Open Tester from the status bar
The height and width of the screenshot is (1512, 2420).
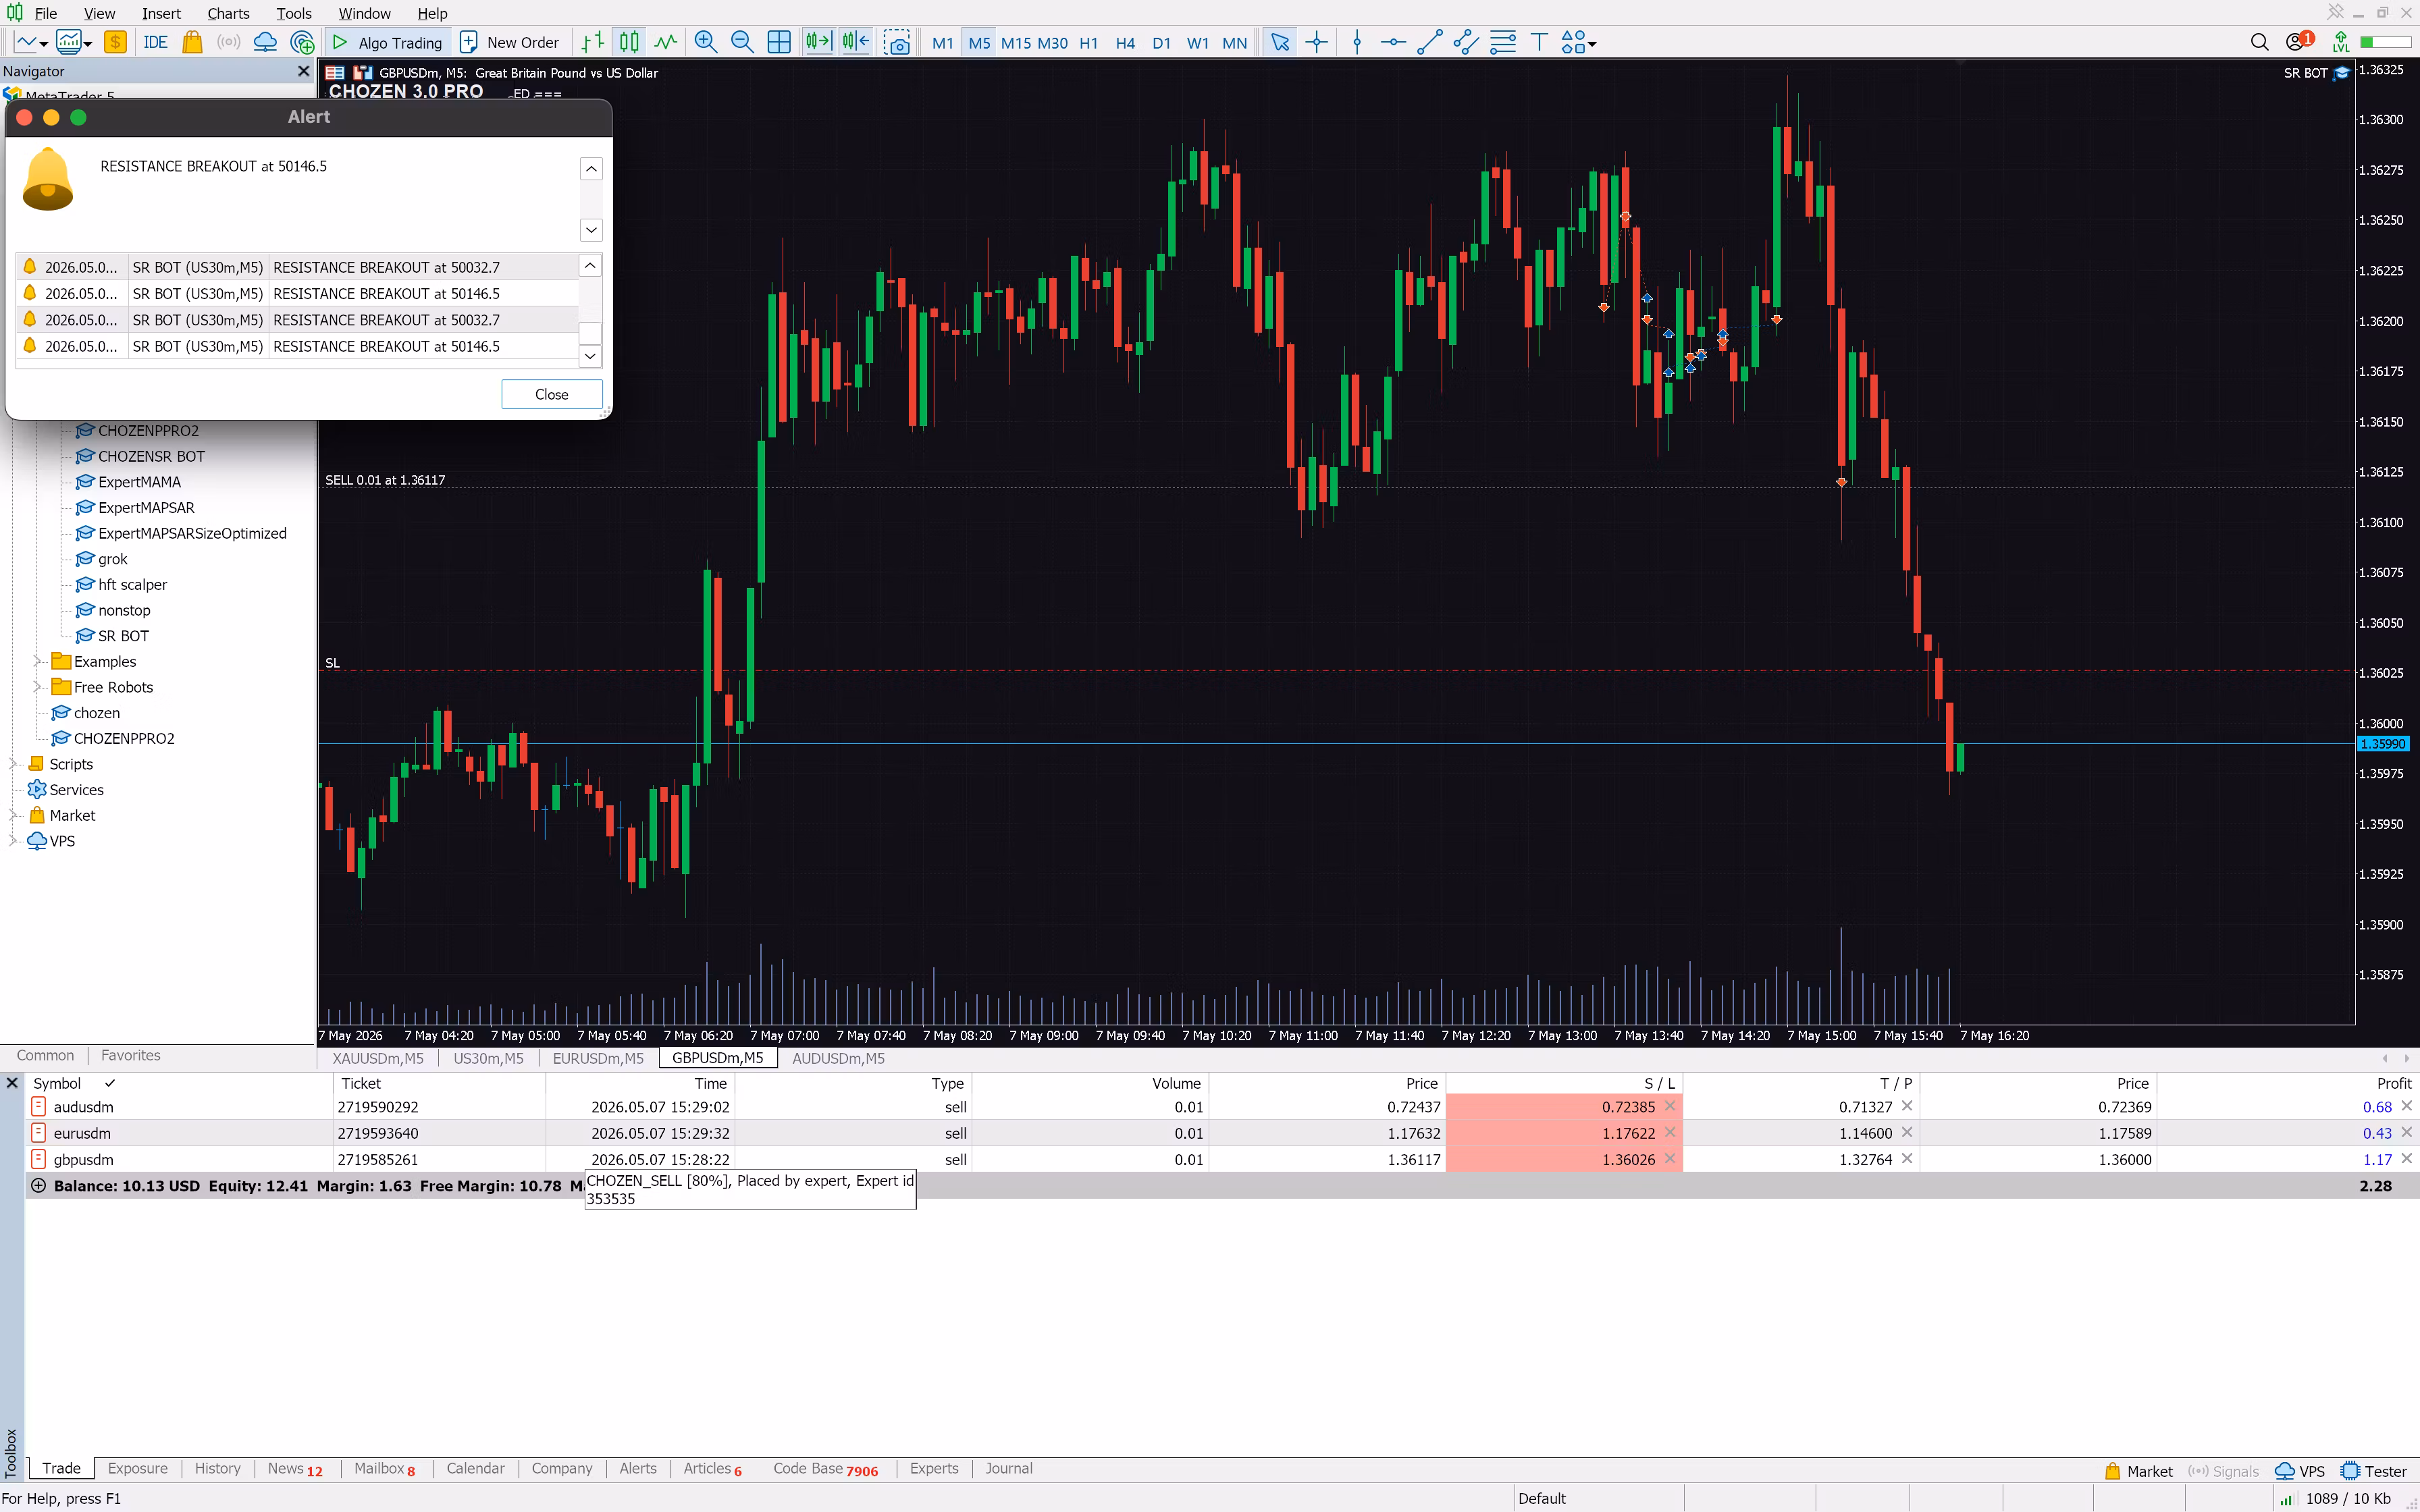[x=2375, y=1471]
